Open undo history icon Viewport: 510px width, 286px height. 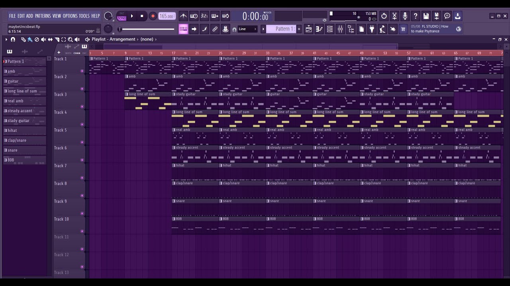coord(384,16)
